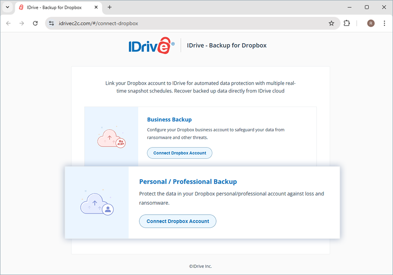Click the Link your Dropbox account description text
Viewport: 393px width, 275px height.
click(x=200, y=87)
